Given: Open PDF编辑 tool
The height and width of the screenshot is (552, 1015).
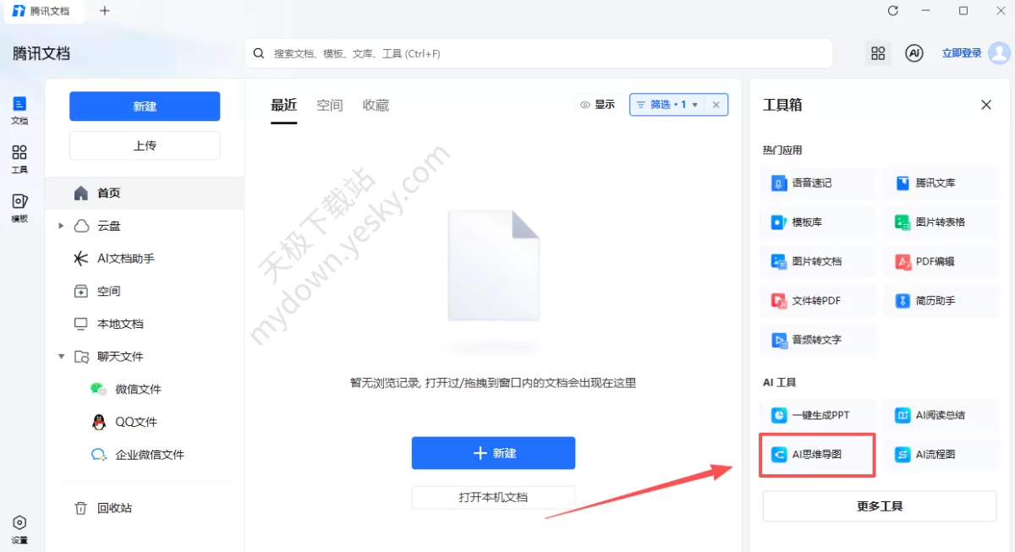Looking at the screenshot, I should click(941, 261).
